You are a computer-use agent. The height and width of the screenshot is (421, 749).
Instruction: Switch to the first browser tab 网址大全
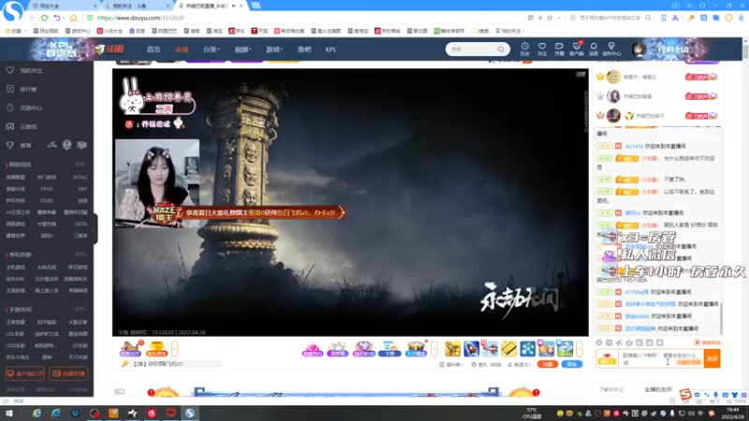click(63, 6)
